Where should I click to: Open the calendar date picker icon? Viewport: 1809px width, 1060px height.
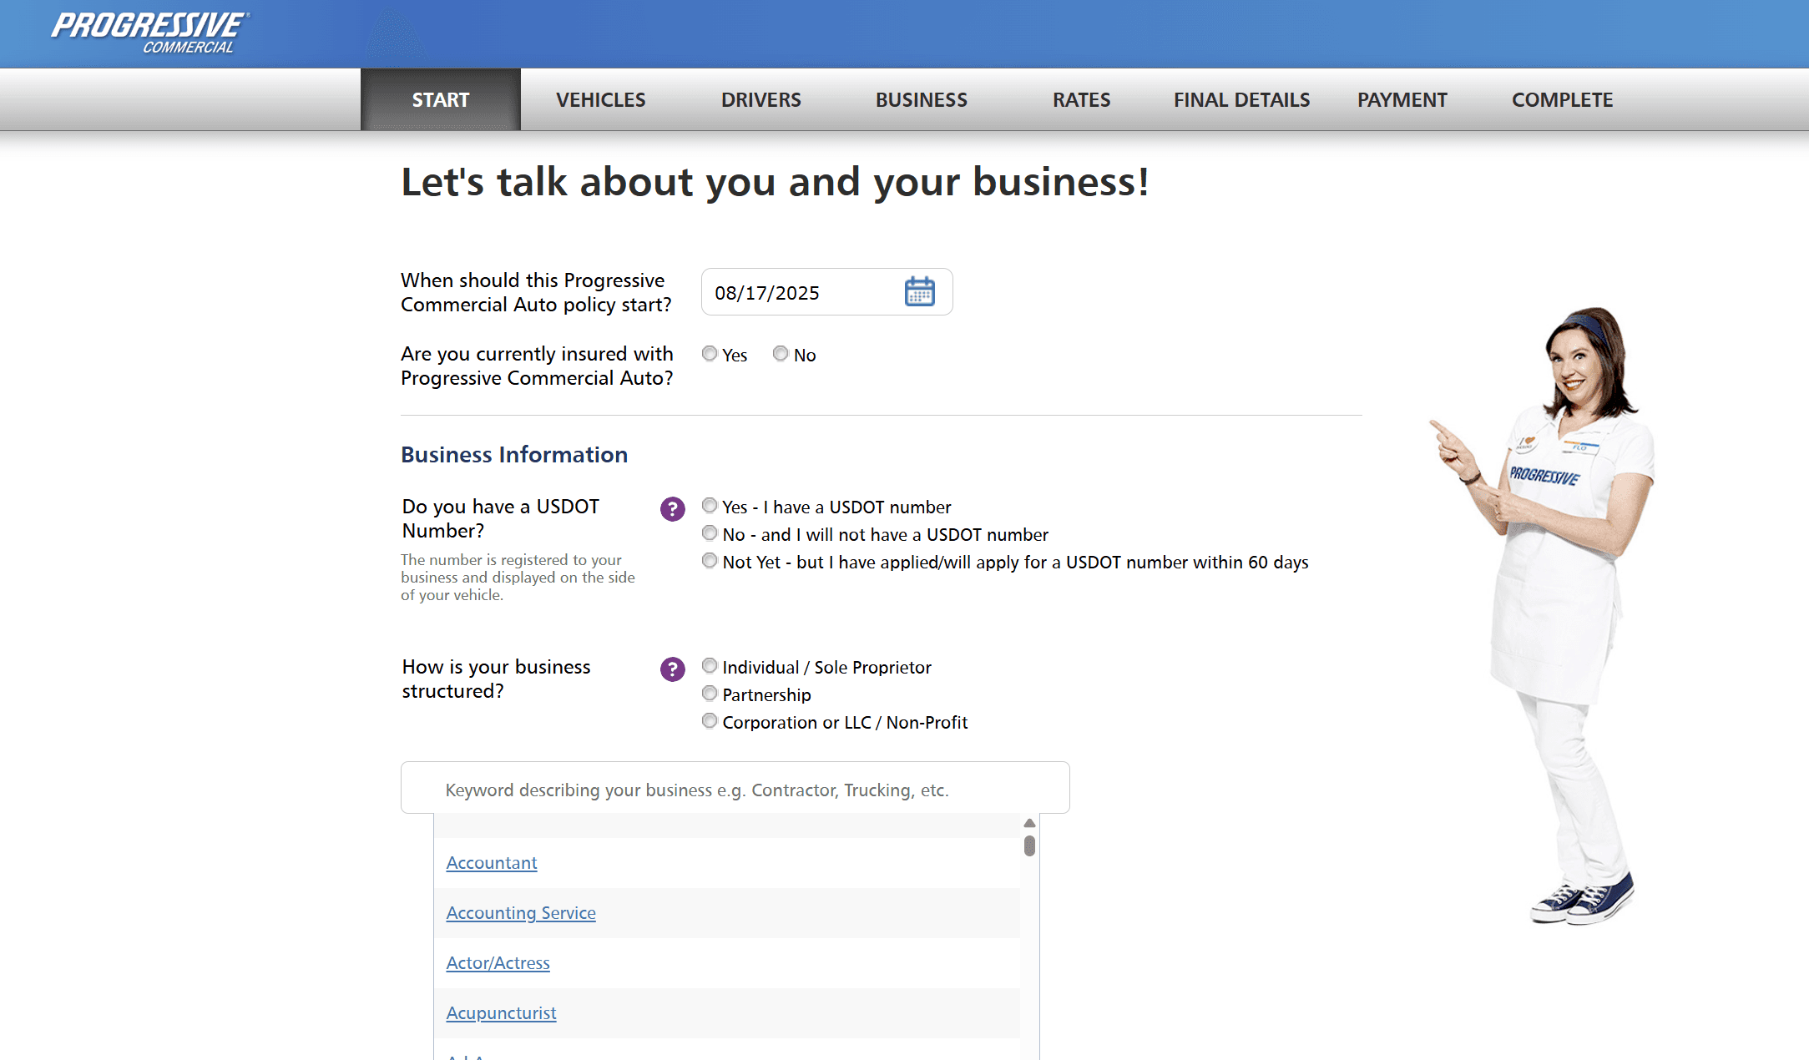(919, 292)
